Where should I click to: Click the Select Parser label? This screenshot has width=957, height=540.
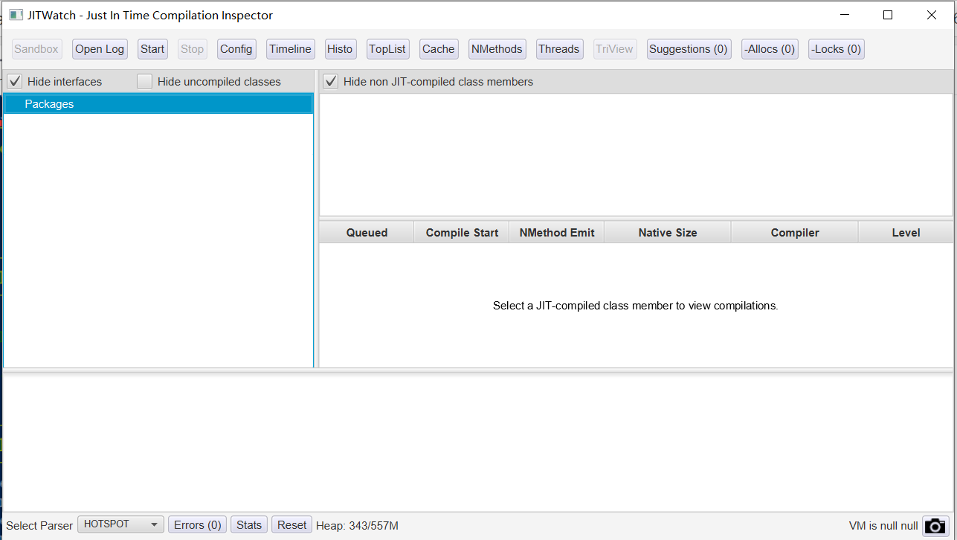point(39,526)
